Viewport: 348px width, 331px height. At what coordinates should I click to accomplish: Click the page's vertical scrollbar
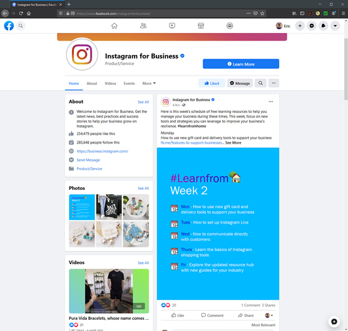click(x=345, y=69)
